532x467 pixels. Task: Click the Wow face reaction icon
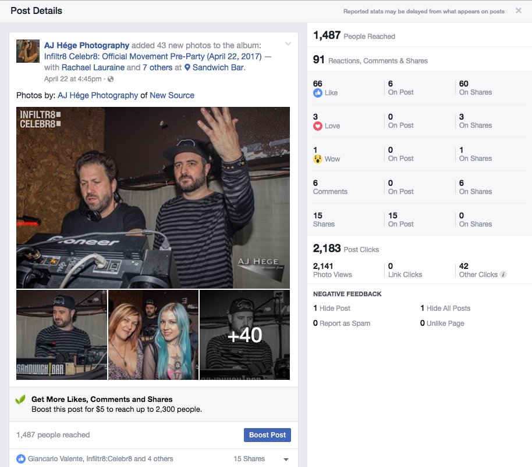(x=318, y=159)
